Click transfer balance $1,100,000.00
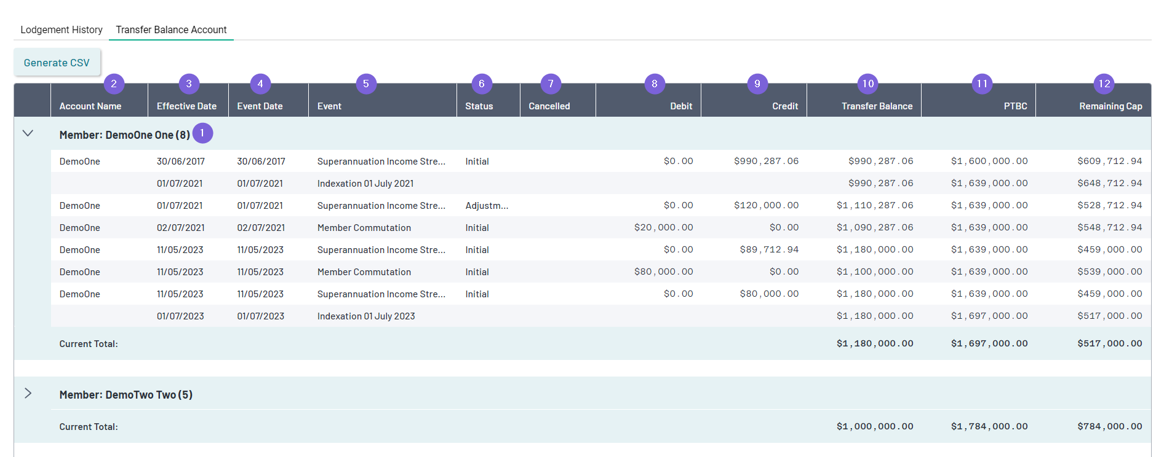Viewport: 1164px width, 457px height. coord(875,271)
